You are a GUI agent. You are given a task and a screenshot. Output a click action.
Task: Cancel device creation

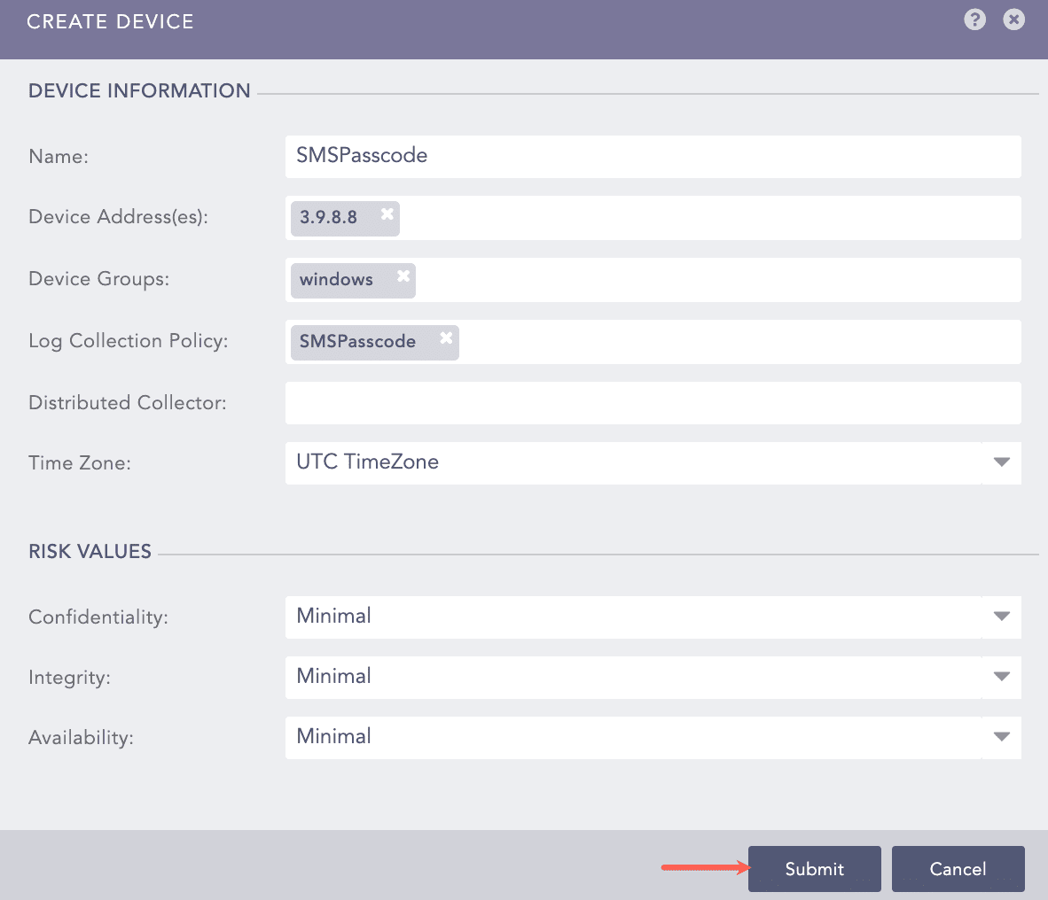point(958,869)
